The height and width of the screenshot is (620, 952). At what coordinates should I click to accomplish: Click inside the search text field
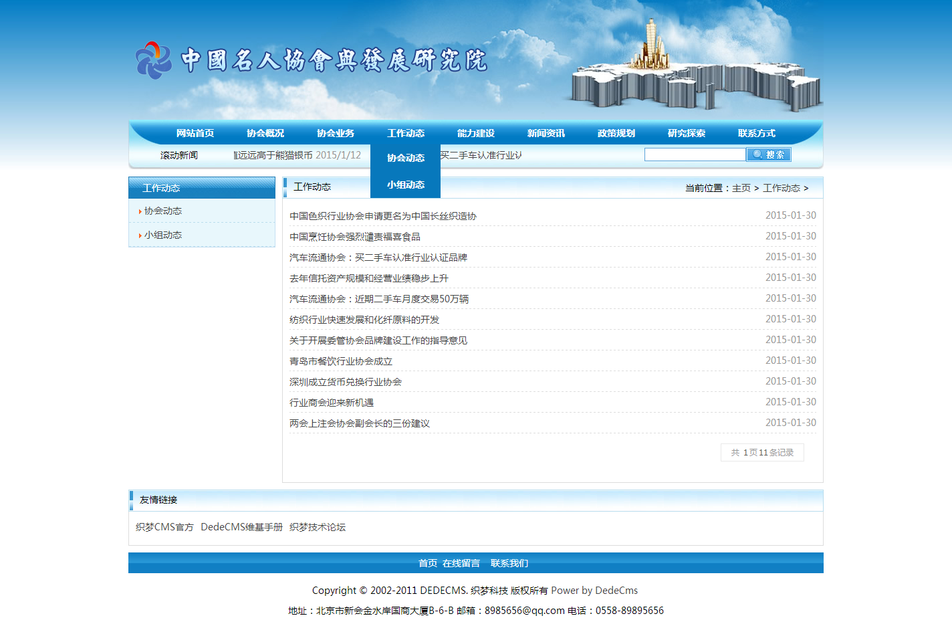(695, 154)
